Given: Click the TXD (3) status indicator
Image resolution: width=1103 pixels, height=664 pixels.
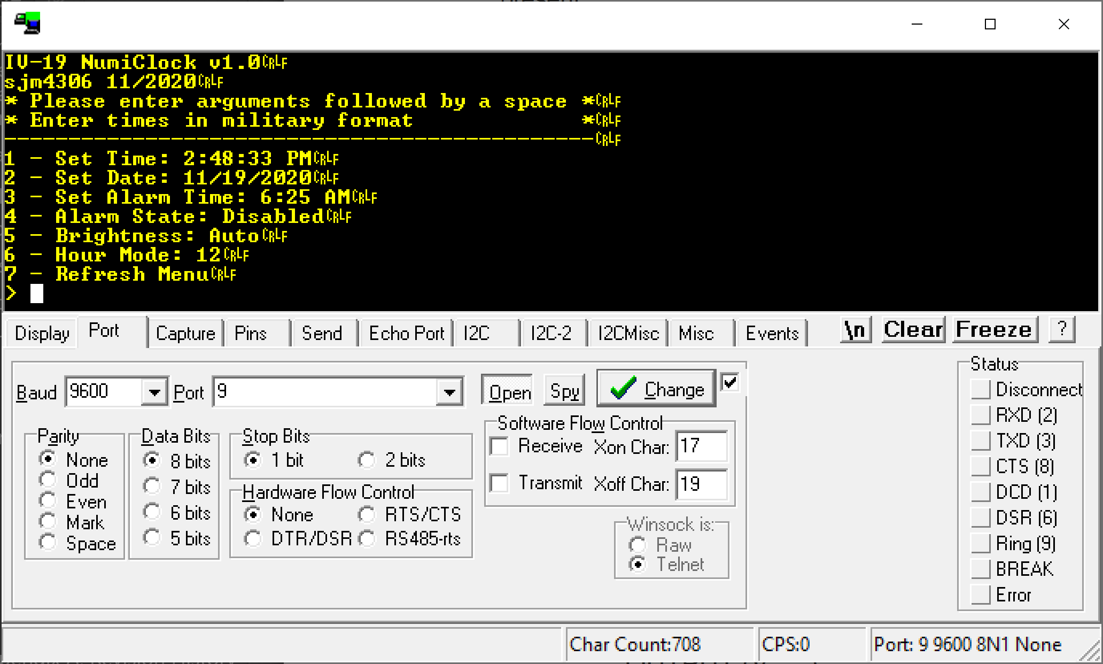Looking at the screenshot, I should 981,441.
